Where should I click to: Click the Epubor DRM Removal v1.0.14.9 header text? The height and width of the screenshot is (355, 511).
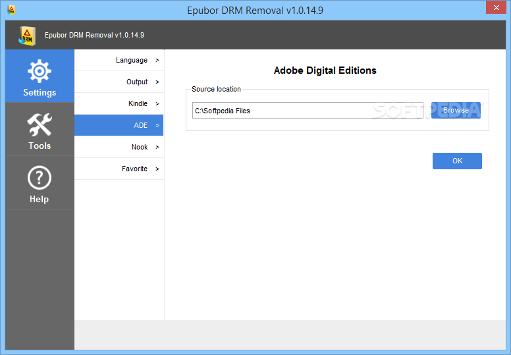point(95,35)
